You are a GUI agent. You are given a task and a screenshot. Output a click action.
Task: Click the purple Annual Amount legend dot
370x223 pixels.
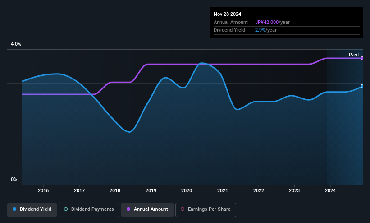pyautogui.click(x=128, y=209)
